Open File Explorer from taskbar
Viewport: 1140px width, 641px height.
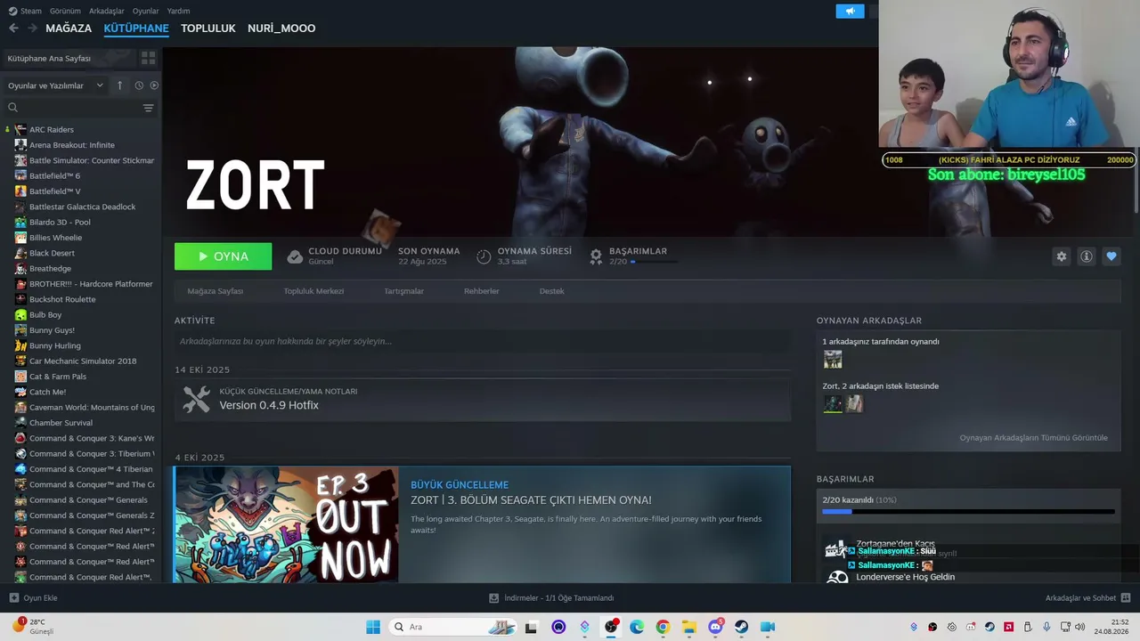(689, 627)
